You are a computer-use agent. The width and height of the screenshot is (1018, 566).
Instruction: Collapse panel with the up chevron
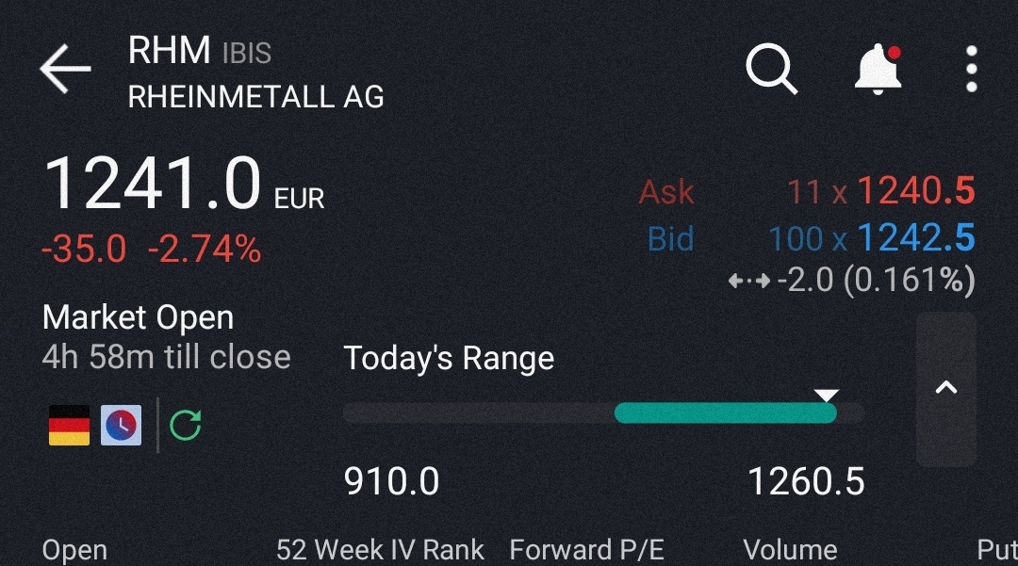pyautogui.click(x=945, y=388)
